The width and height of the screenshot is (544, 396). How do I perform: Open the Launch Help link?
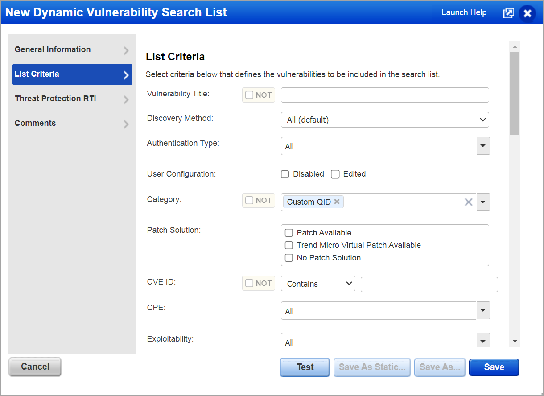coord(464,12)
